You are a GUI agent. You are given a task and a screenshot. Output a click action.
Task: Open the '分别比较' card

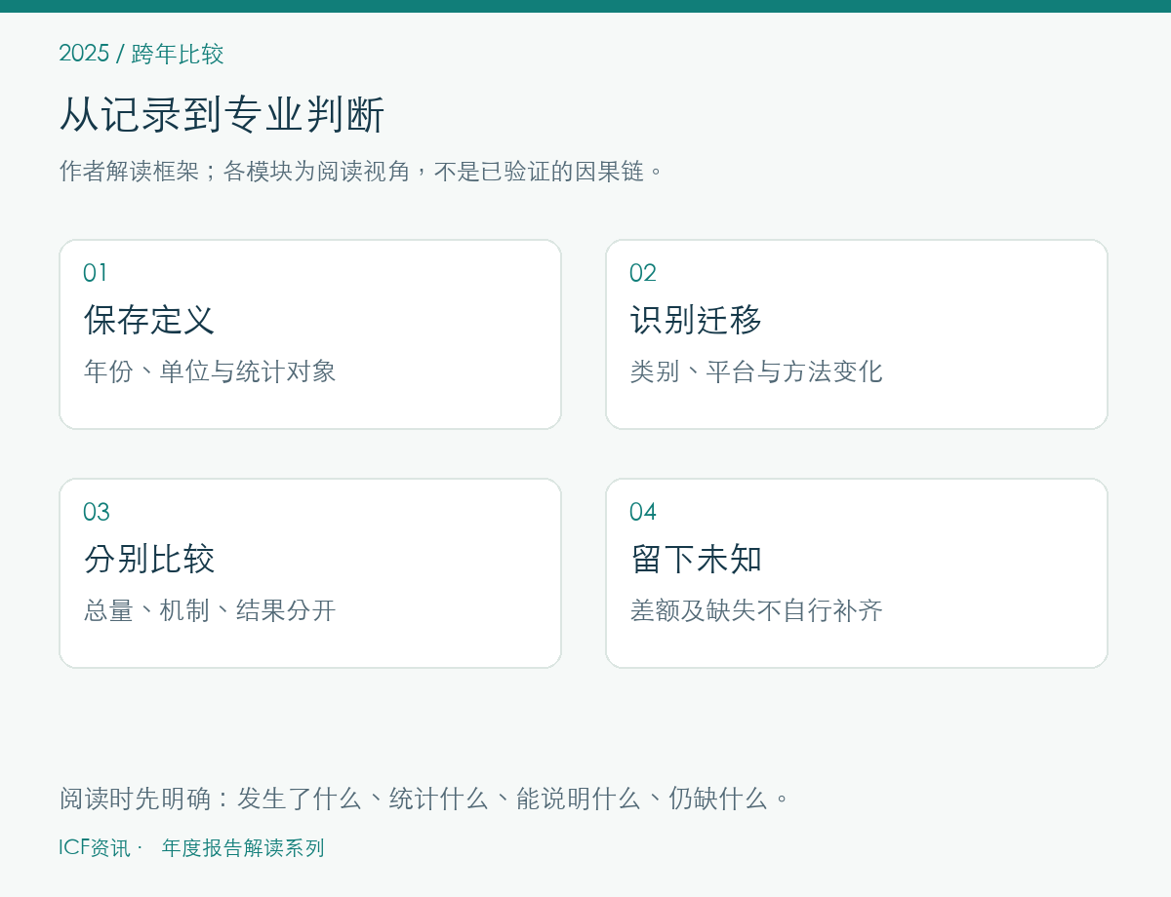(310, 573)
